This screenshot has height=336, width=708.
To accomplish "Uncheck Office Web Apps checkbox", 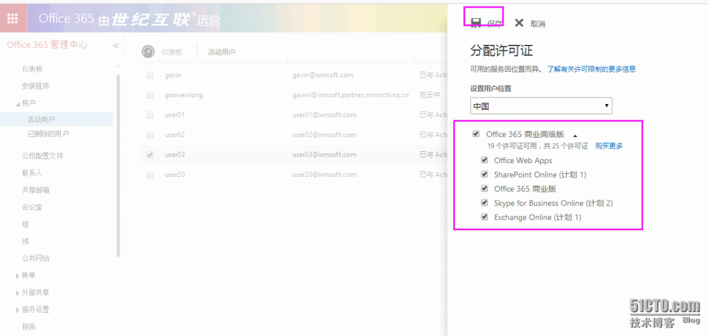I will point(485,160).
